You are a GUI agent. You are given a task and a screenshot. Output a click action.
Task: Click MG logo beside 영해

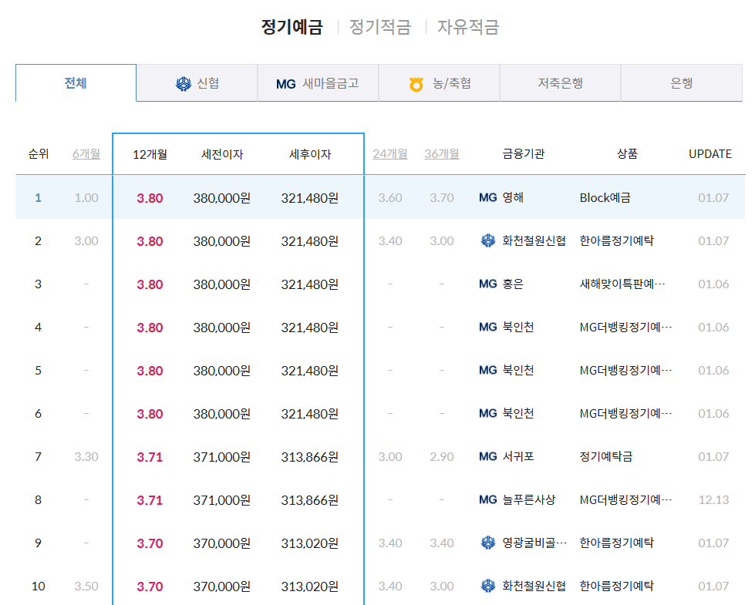[x=487, y=198]
